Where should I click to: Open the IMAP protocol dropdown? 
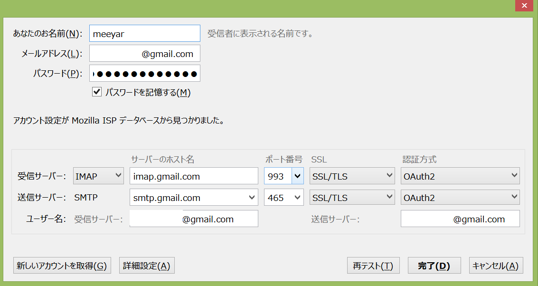(99, 176)
